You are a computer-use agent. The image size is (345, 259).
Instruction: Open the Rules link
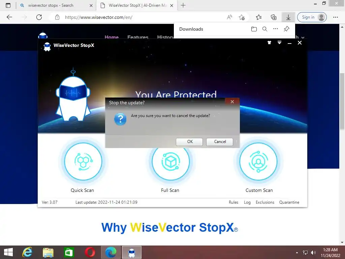[233, 202]
